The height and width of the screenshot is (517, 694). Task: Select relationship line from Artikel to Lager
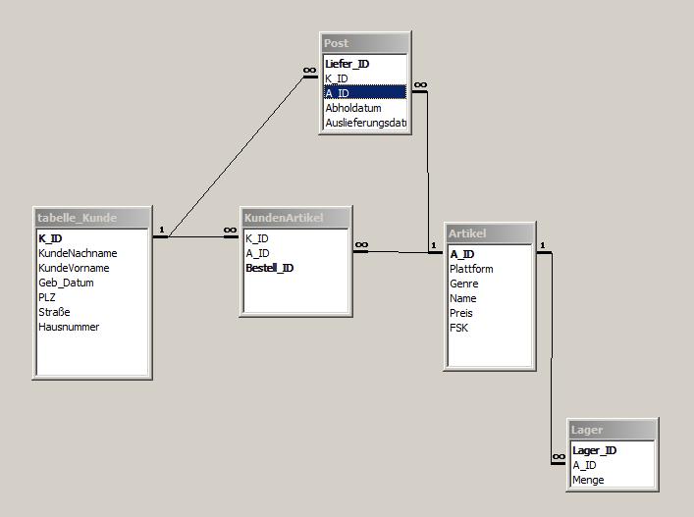pyautogui.click(x=552, y=358)
